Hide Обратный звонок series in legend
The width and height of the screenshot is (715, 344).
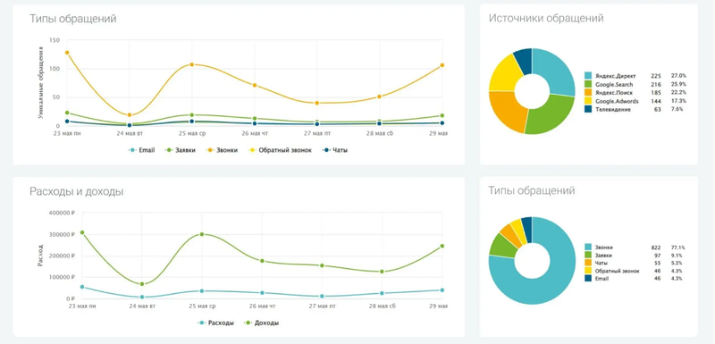pyautogui.click(x=279, y=150)
